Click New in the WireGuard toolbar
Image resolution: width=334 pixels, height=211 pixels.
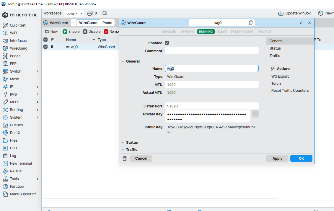coord(51,32)
